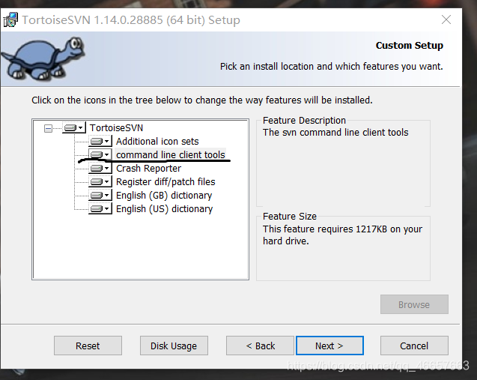Collapse the TortoiseSVN tree node
Image resolution: width=477 pixels, height=380 pixels.
(x=48, y=128)
